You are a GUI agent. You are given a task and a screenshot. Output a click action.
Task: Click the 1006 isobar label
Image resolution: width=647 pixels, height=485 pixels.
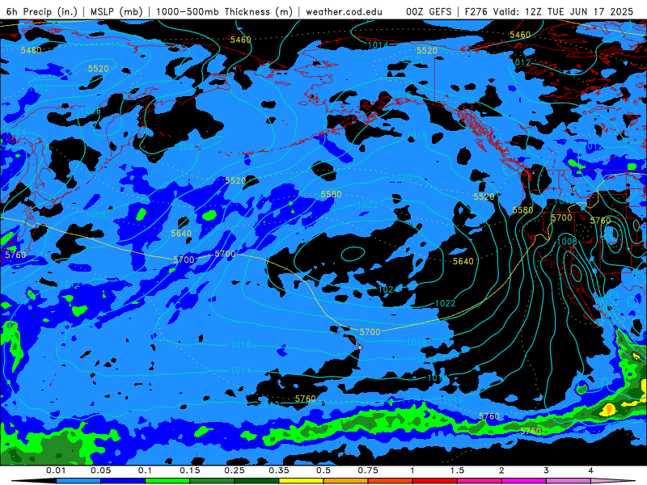coord(91,111)
